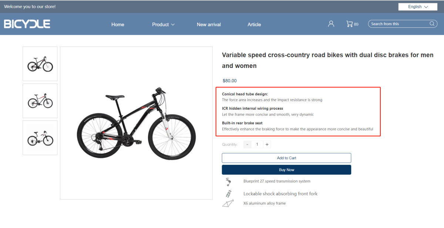444x228 pixels.
Task: Select the white bike thumbnail
Action: (40, 138)
